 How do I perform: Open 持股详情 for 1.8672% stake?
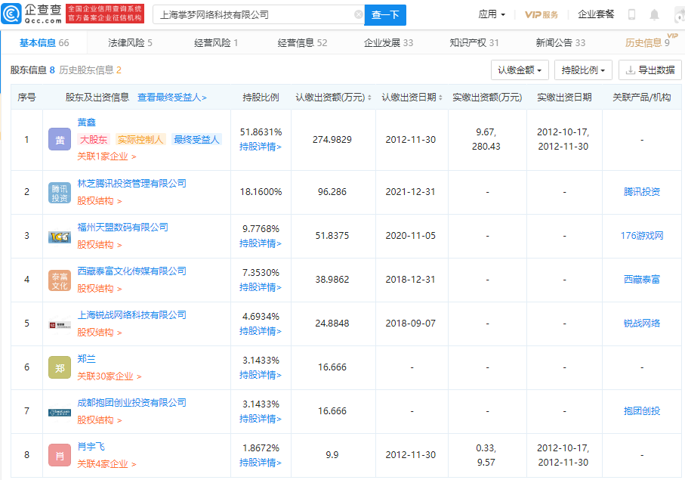click(x=261, y=463)
